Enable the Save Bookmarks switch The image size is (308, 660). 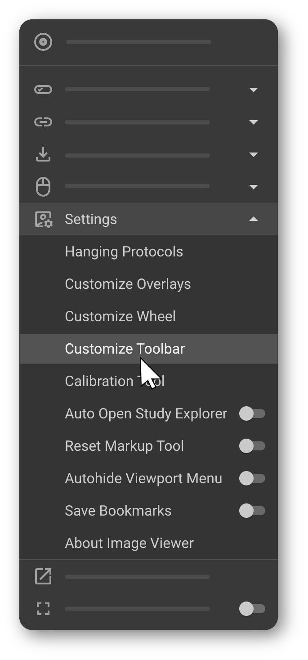coord(252,511)
